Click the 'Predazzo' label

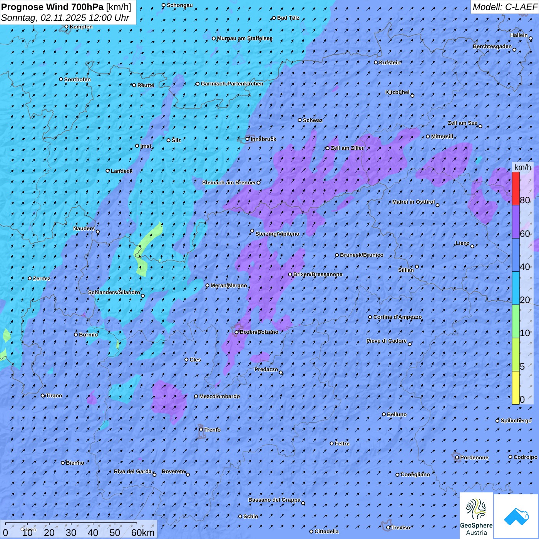tap(266, 369)
